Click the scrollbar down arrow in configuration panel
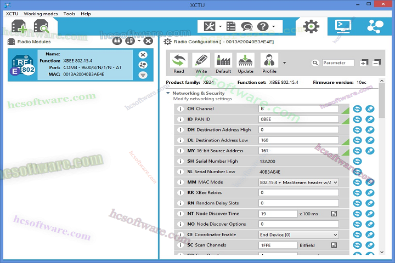Screen dimensions: 395x263 (382, 252)
